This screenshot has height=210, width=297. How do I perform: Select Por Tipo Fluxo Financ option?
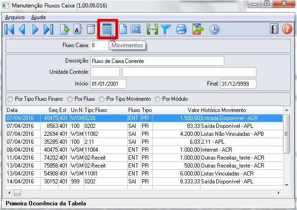(x=35, y=99)
